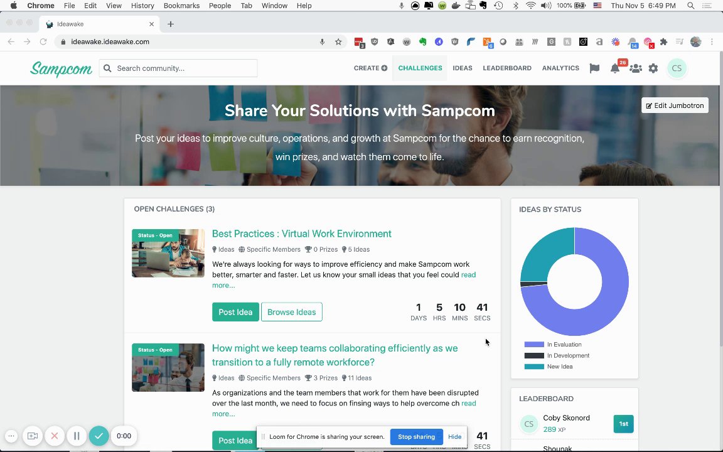Open the remote workforce collaboration challenge title
The width and height of the screenshot is (723, 452).
tap(335, 355)
